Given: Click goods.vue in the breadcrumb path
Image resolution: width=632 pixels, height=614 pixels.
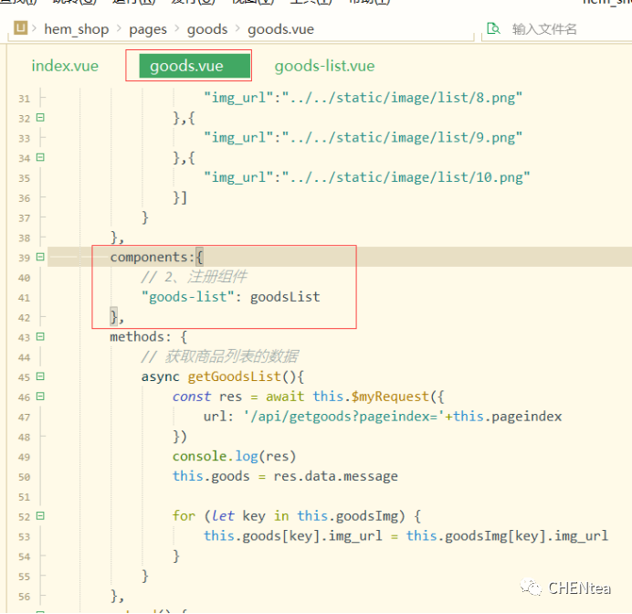Looking at the screenshot, I should click(280, 29).
